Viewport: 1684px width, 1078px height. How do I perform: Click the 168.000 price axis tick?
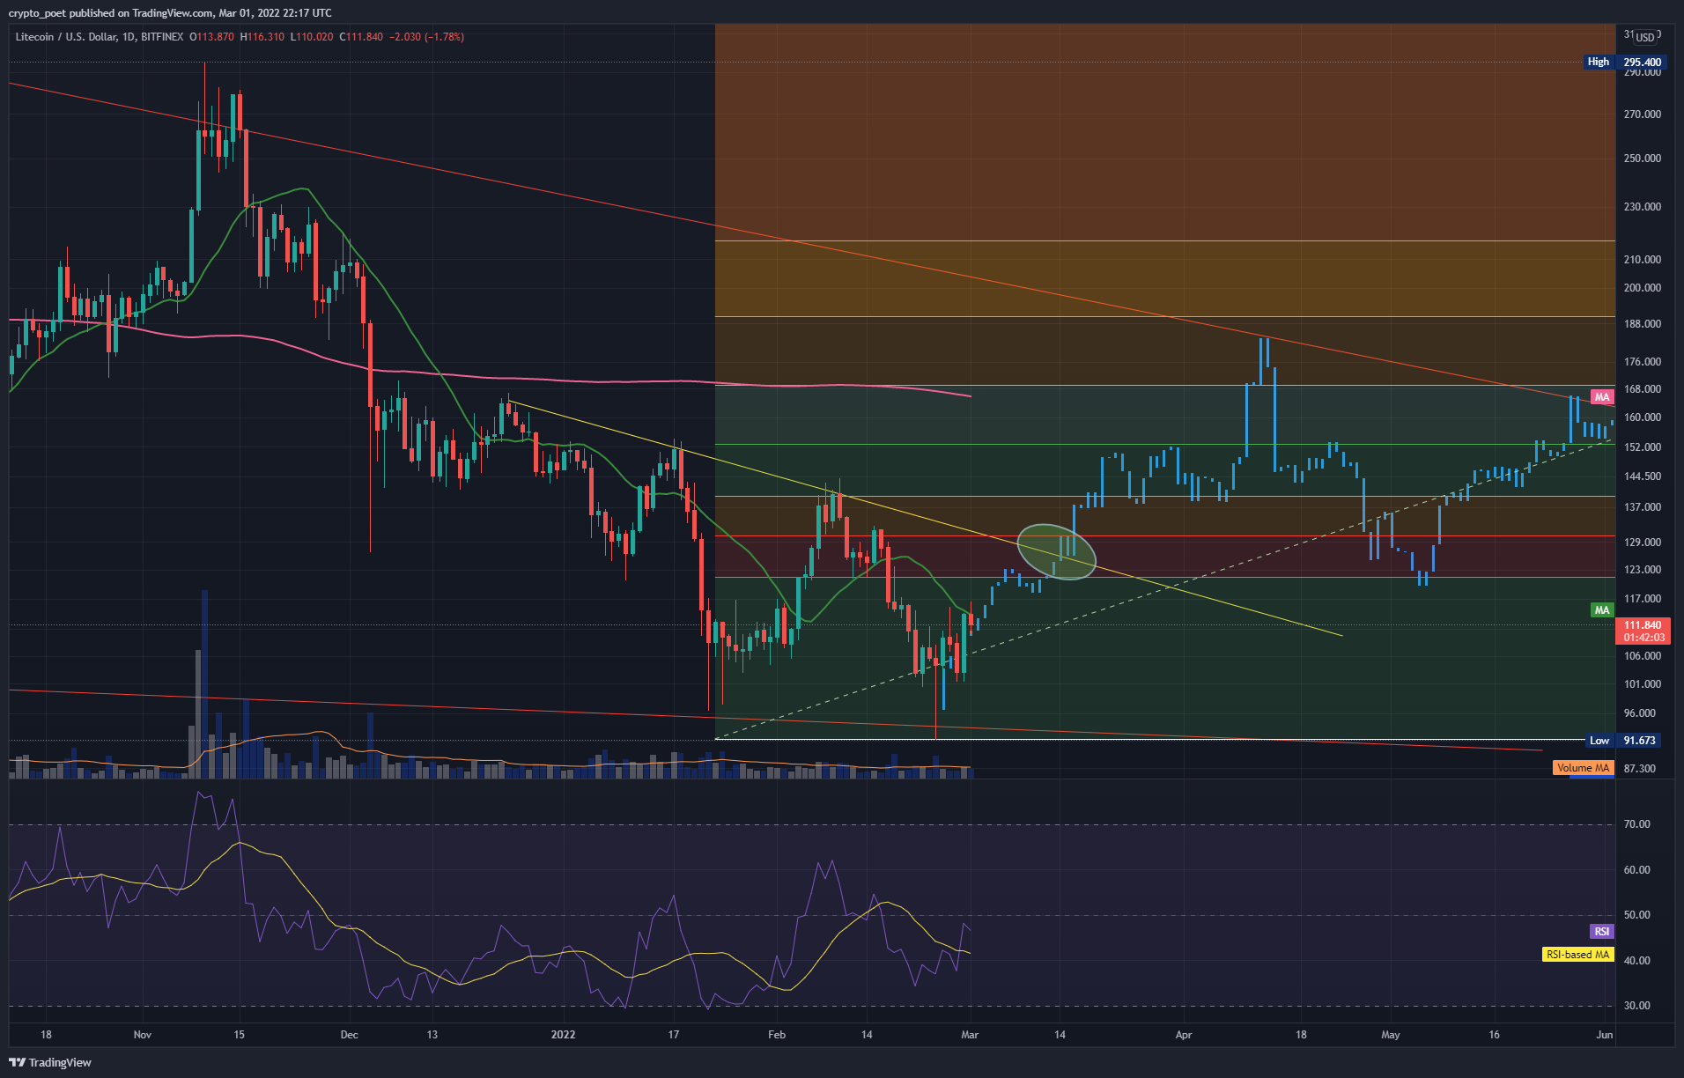click(x=1643, y=389)
